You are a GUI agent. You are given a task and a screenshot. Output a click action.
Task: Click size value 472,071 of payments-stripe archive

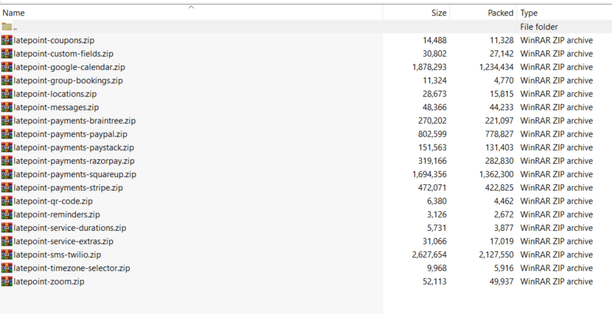(433, 188)
